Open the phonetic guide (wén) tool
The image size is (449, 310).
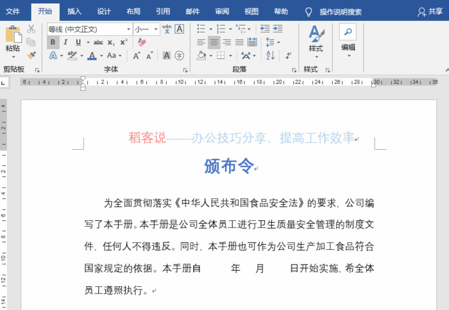click(167, 29)
